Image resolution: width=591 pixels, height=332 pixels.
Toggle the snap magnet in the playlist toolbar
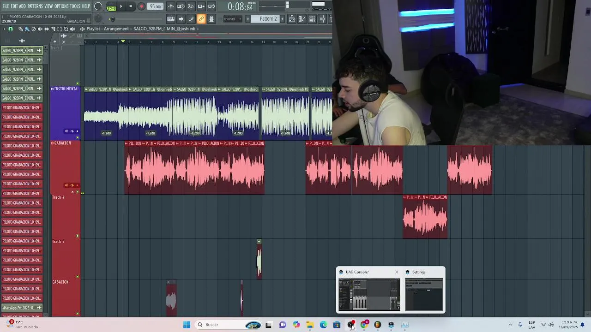tap(11, 29)
